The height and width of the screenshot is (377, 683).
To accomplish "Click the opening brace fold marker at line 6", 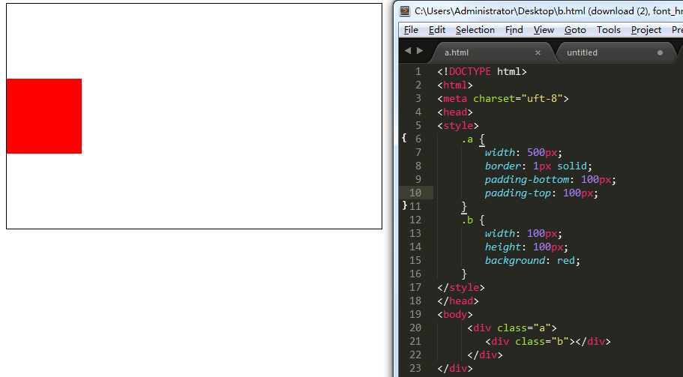I will pos(404,138).
